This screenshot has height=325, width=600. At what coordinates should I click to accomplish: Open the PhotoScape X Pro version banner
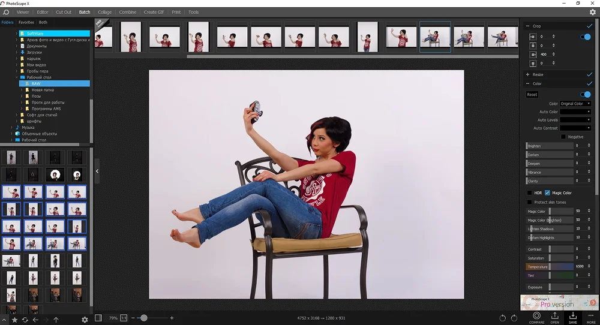(x=559, y=302)
